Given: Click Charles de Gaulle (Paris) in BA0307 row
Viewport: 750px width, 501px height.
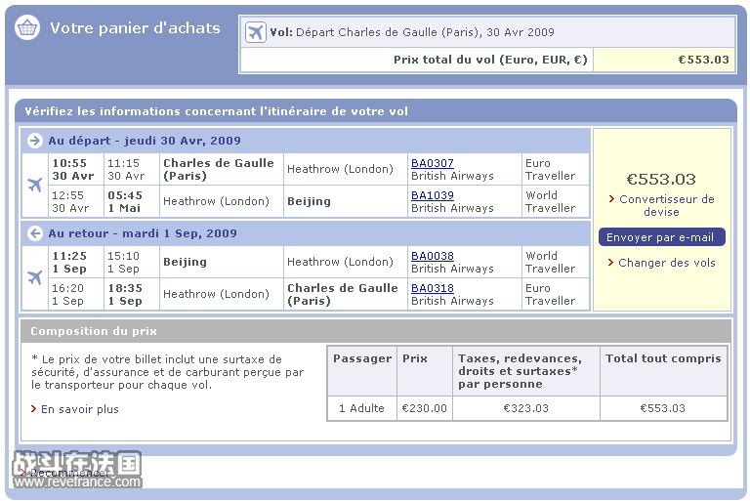Looking at the screenshot, I should coord(219,169).
